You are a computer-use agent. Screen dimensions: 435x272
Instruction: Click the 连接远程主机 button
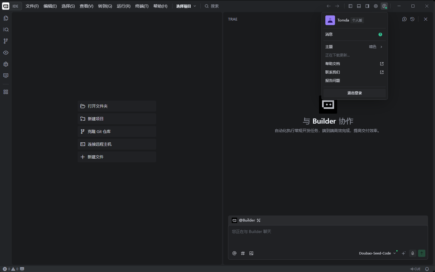pyautogui.click(x=117, y=144)
